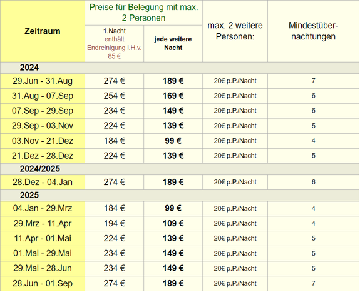Select "189 €" in the 28.Dez - 04.Jan row
360x292 pixels.
(x=173, y=182)
